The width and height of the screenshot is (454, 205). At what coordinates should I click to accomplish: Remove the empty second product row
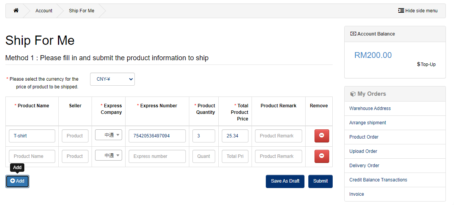coord(321,156)
